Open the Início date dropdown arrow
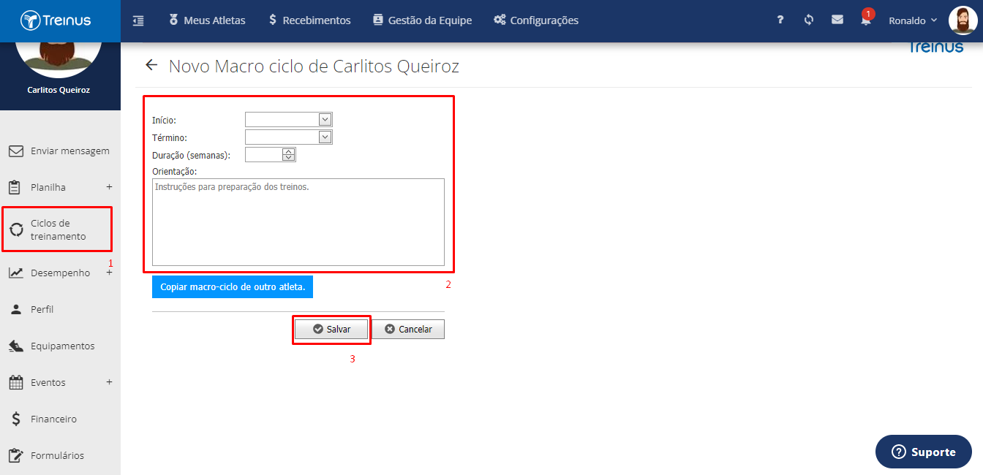 click(325, 120)
